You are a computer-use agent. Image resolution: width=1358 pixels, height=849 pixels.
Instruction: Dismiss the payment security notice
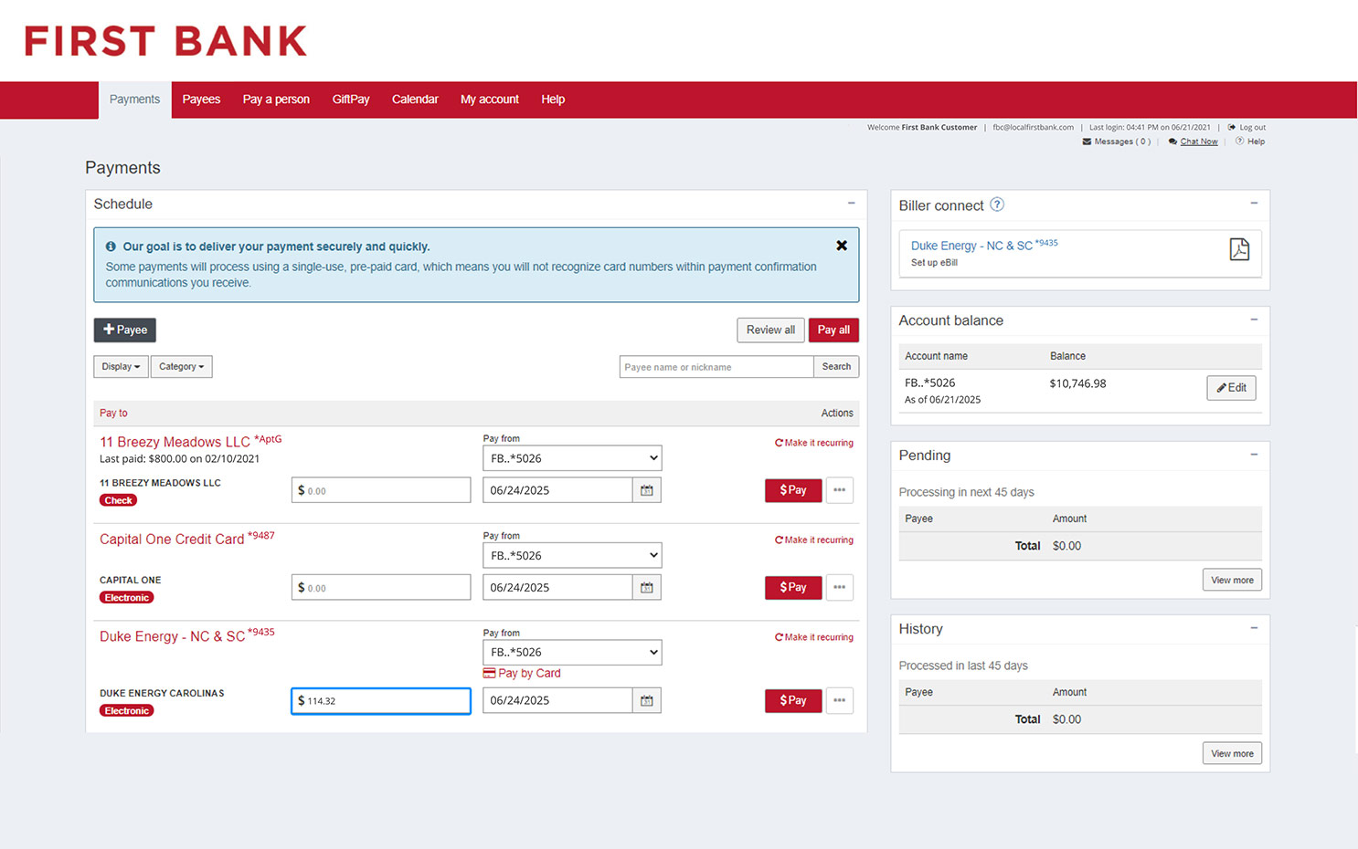(841, 245)
